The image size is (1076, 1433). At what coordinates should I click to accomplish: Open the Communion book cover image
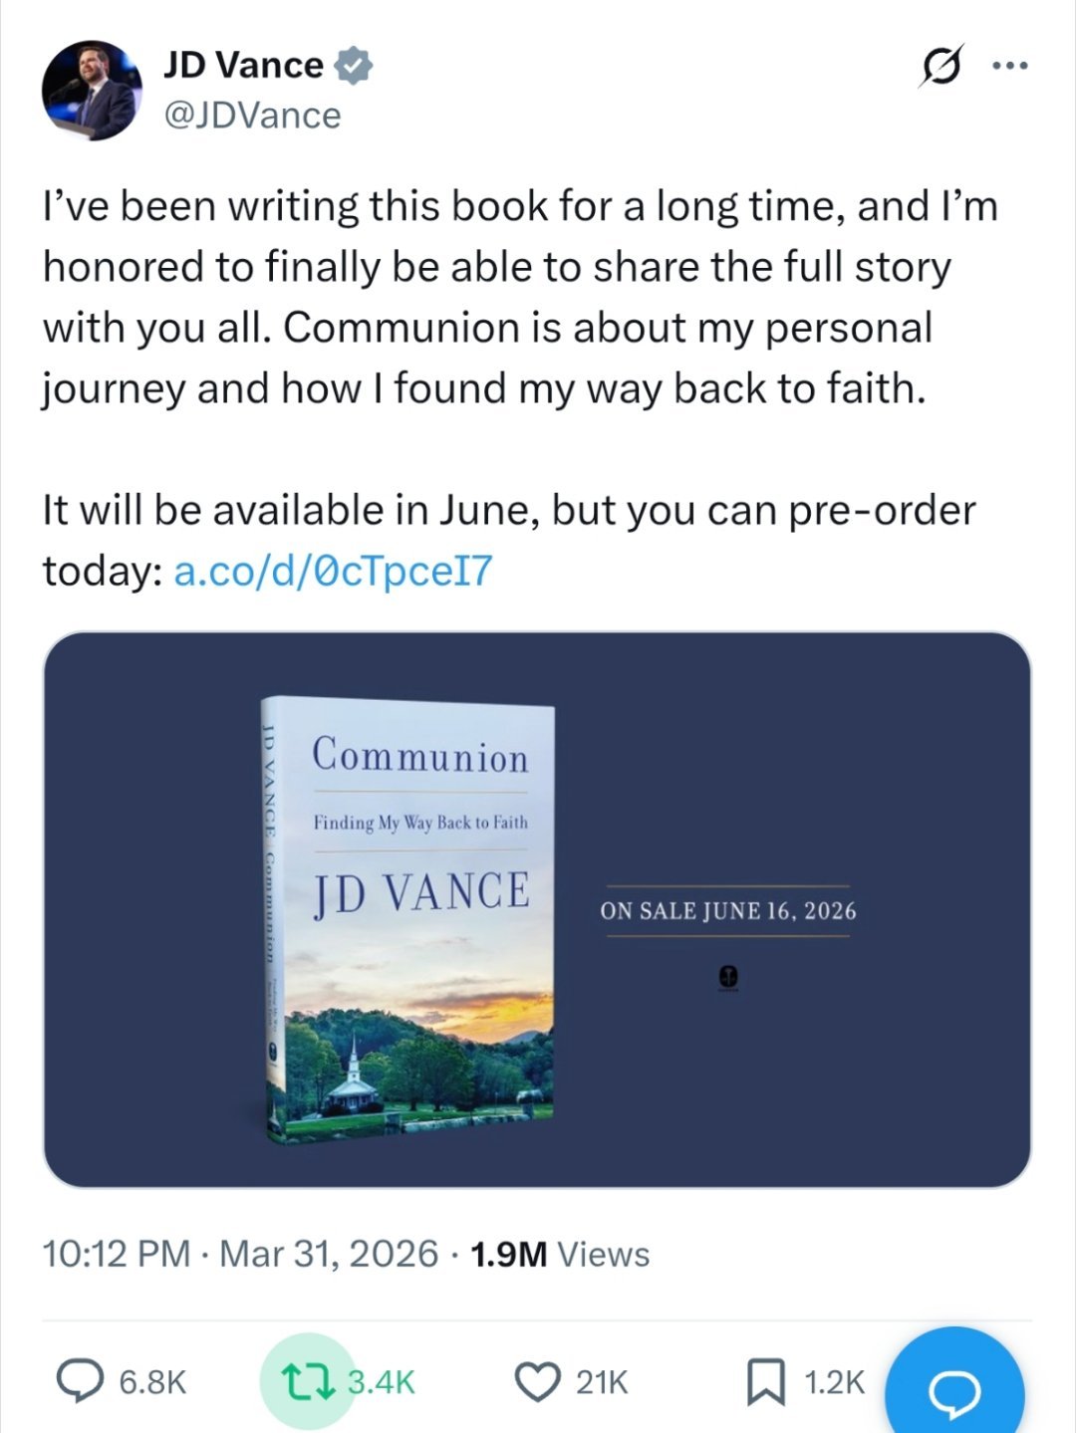(x=410, y=917)
